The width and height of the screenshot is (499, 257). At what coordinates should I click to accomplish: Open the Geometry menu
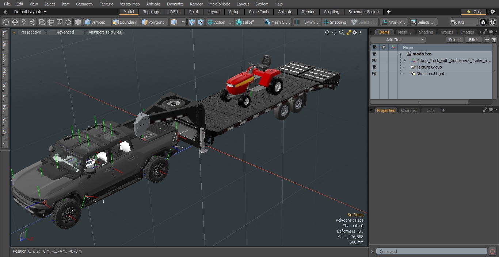85,4
